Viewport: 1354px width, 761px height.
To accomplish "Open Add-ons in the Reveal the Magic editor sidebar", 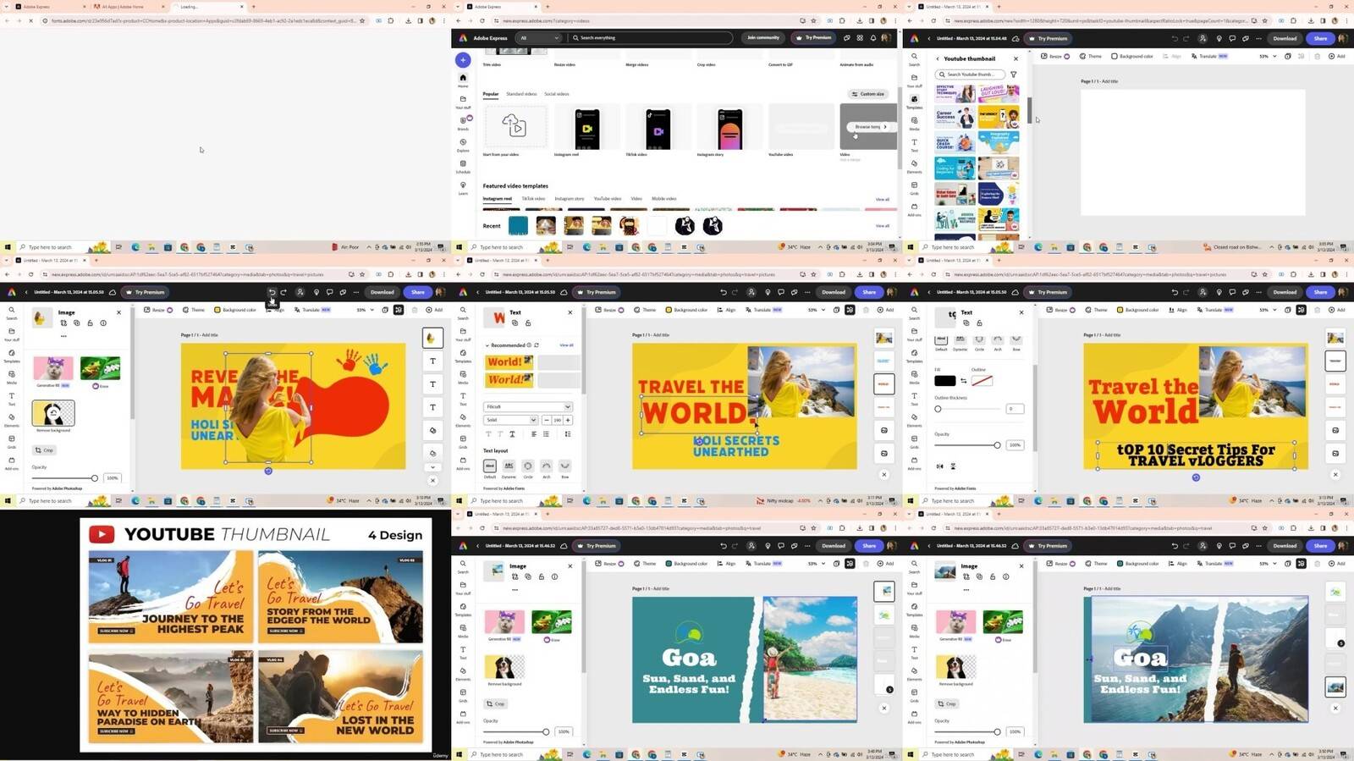I will tap(12, 463).
